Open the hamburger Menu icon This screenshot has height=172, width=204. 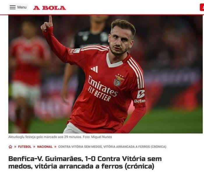point(13,7)
